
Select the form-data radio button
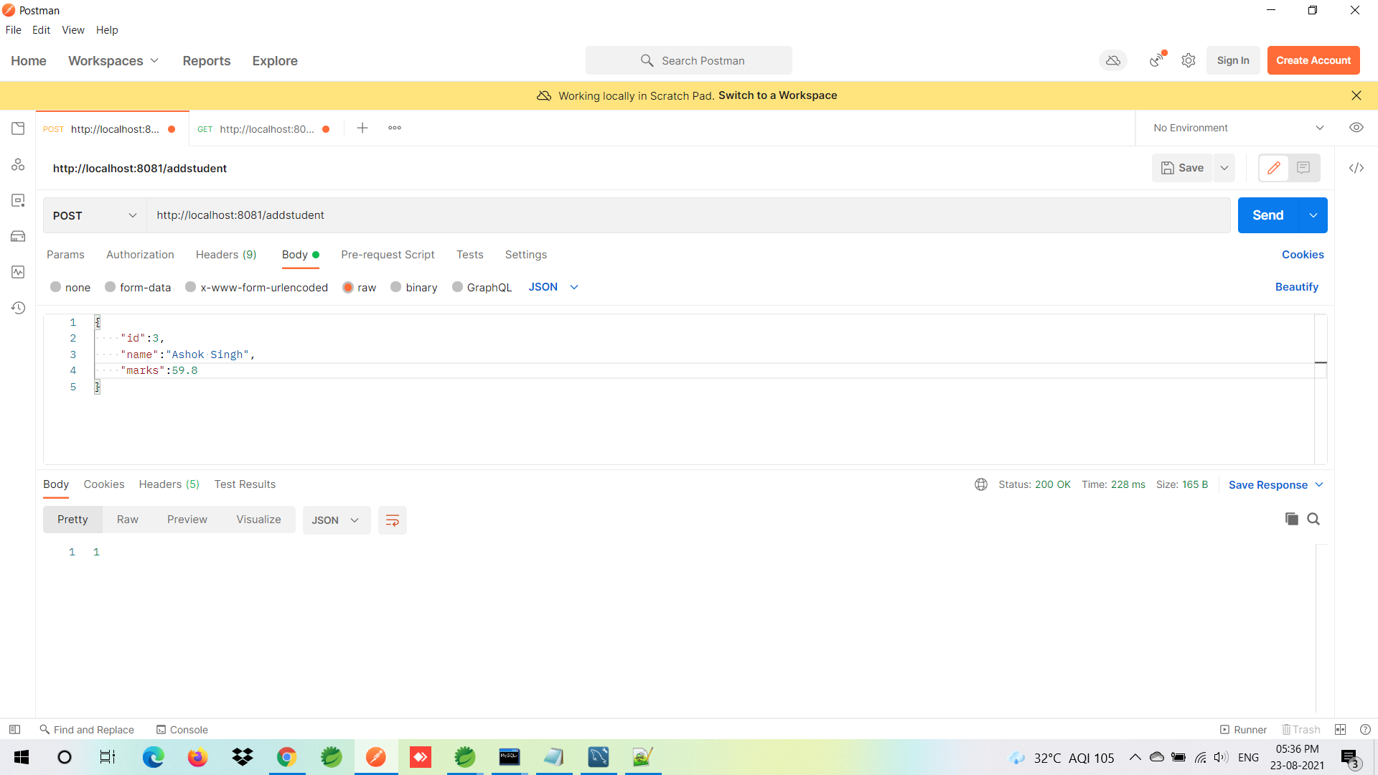(111, 287)
